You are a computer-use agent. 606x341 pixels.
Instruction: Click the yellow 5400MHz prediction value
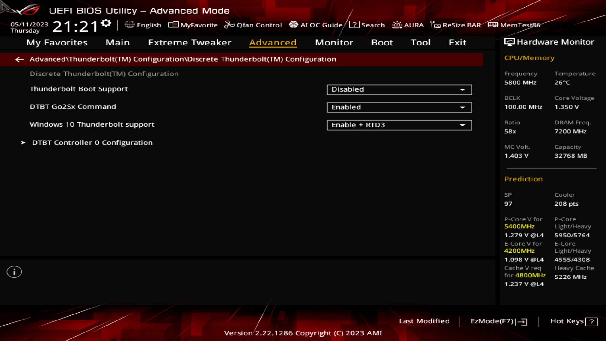tap(519, 226)
